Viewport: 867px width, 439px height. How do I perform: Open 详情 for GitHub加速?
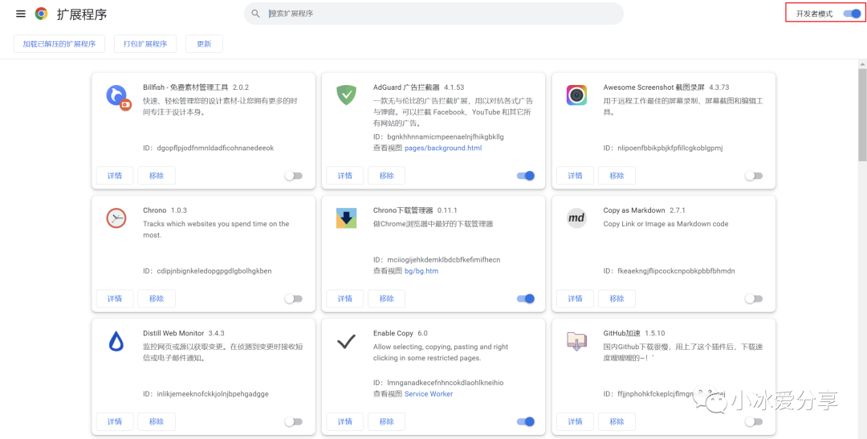pos(575,421)
